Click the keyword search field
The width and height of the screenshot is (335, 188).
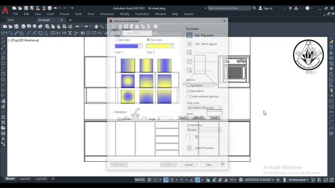[x=229, y=8]
